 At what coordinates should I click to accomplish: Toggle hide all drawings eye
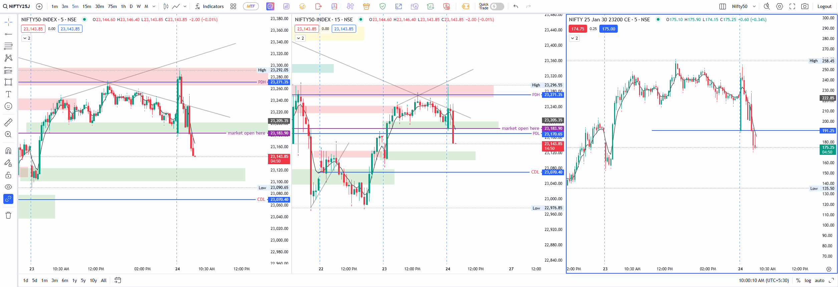pyautogui.click(x=8, y=187)
